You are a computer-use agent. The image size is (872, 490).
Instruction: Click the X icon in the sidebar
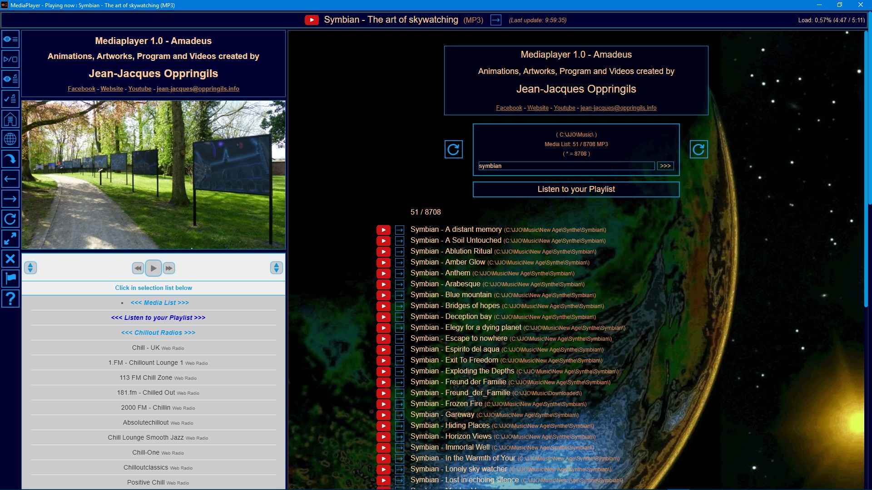point(10,259)
